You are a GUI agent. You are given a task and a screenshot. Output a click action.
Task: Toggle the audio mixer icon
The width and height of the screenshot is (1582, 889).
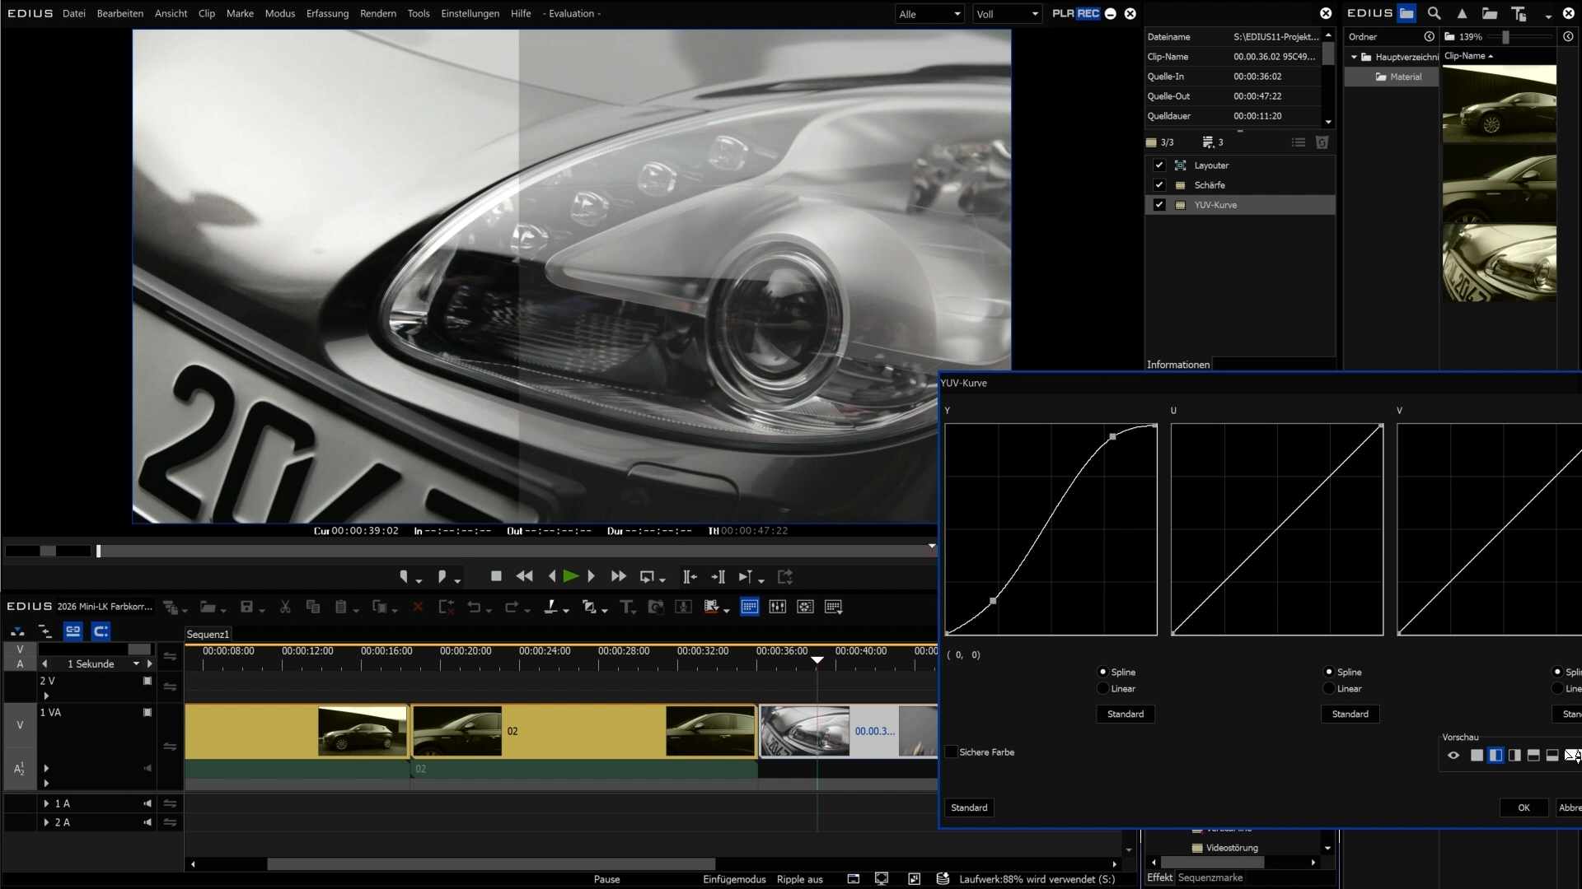[x=777, y=607]
